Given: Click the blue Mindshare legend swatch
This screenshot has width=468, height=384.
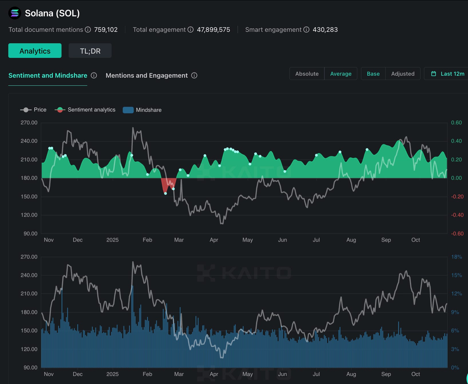Looking at the screenshot, I should tap(128, 110).
